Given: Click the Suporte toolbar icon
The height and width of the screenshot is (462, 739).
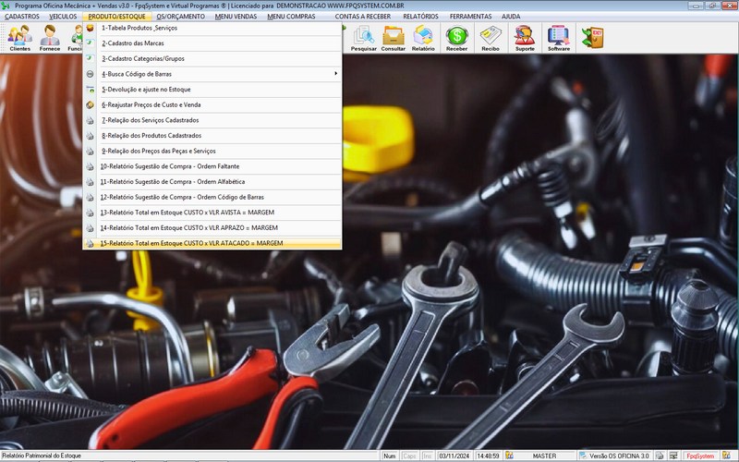Looking at the screenshot, I should (525, 37).
